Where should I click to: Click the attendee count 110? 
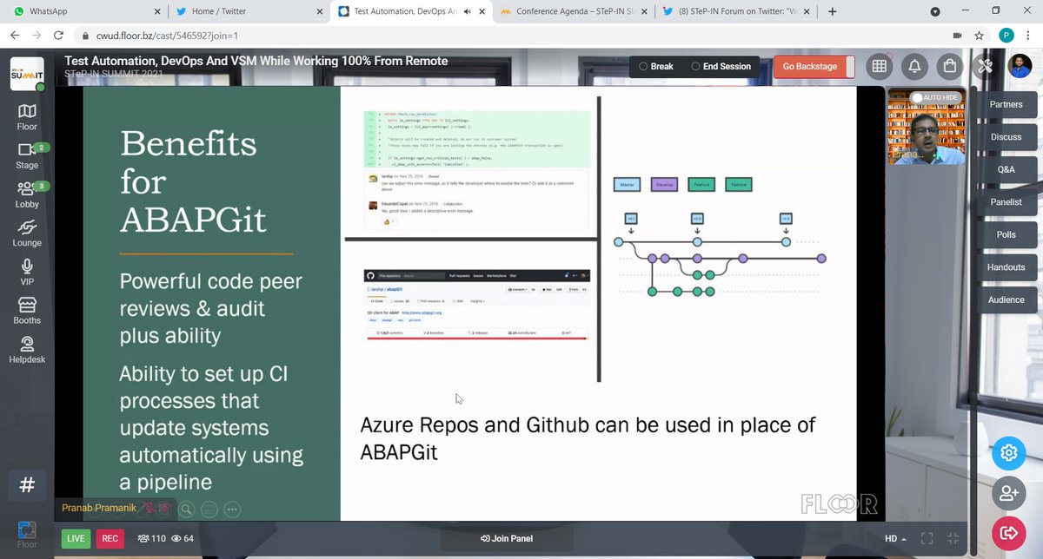151,539
